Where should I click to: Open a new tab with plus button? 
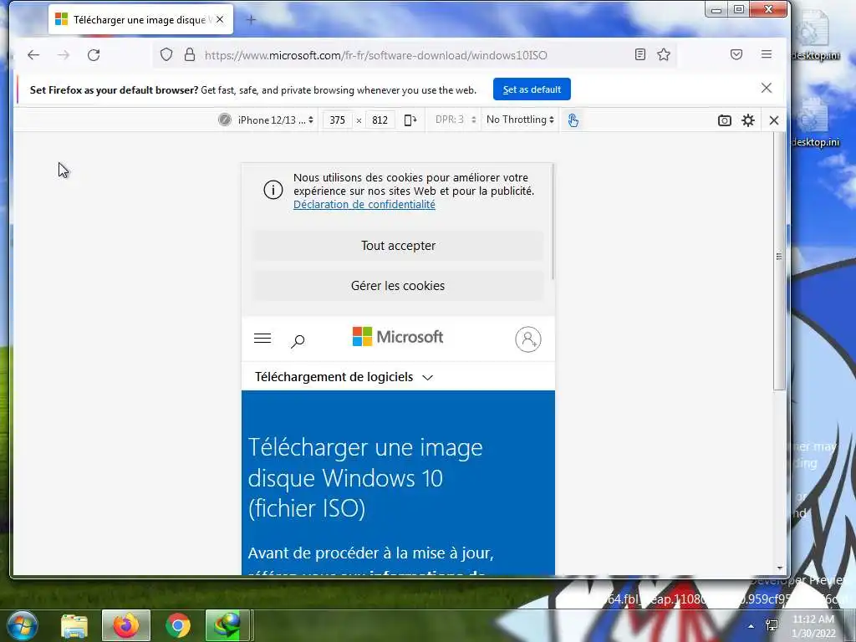point(251,20)
